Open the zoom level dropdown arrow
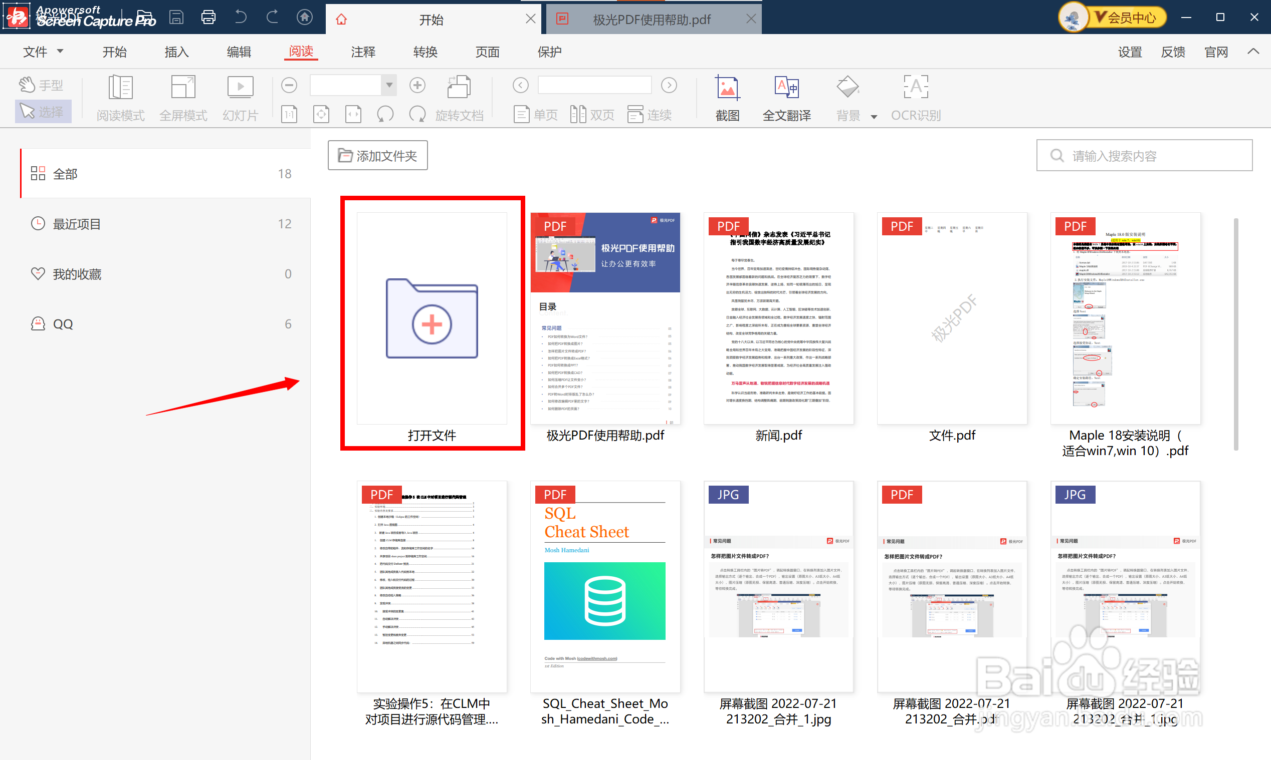This screenshot has width=1271, height=760. point(389,85)
